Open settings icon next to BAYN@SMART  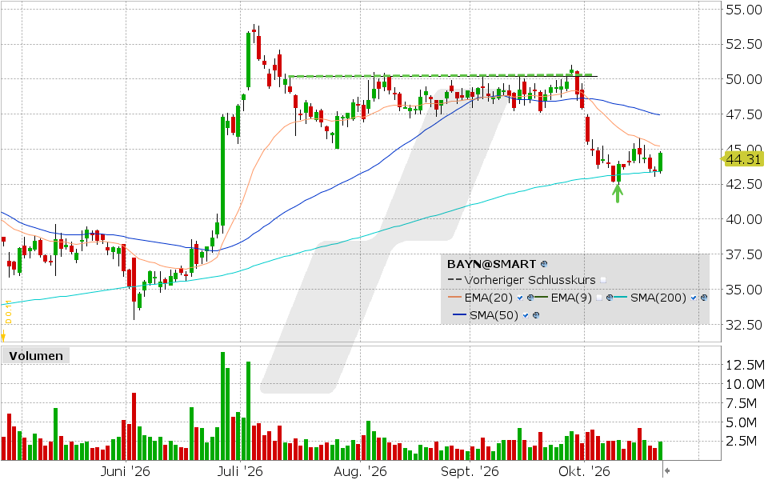(x=544, y=264)
